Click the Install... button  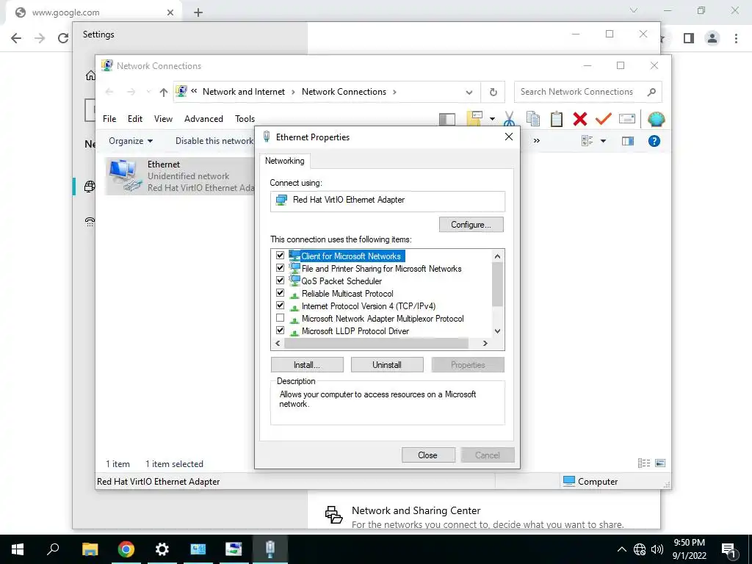tap(307, 365)
